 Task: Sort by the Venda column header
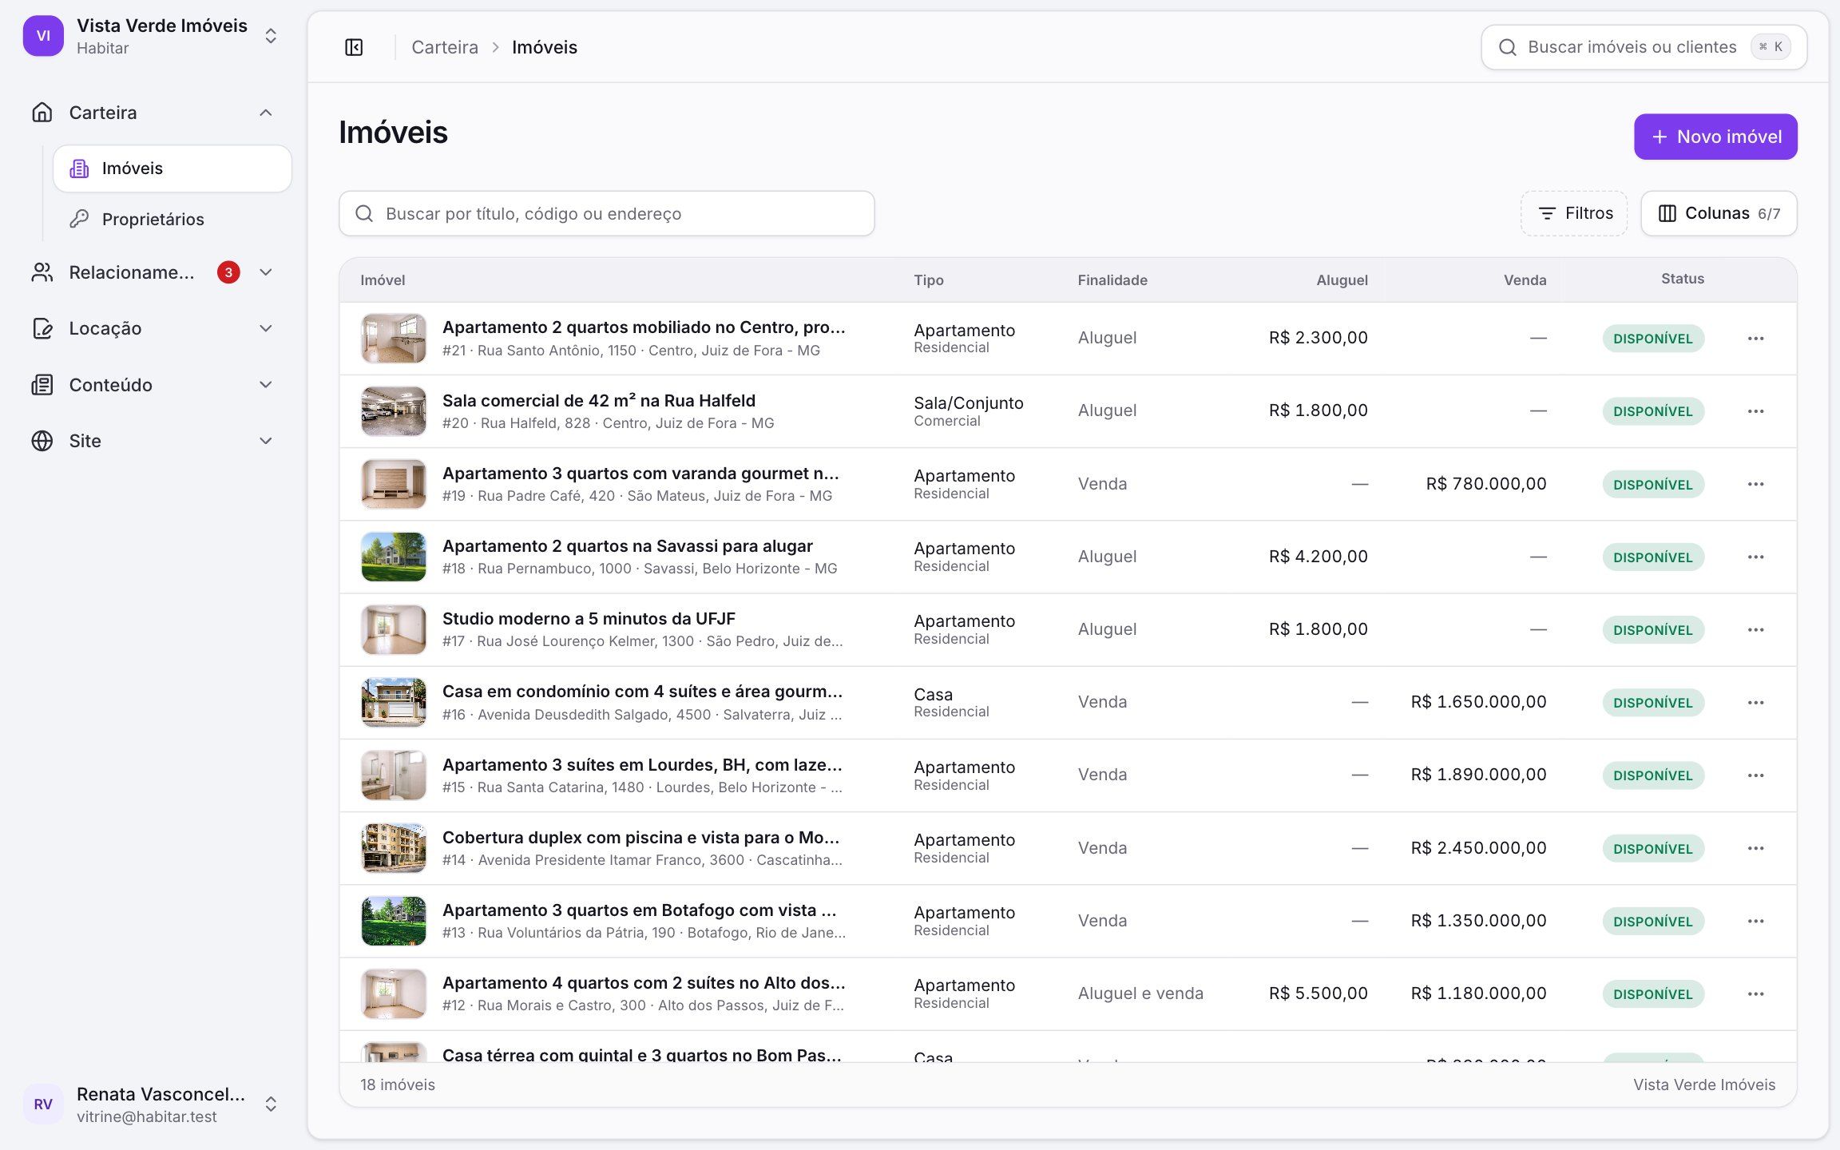click(x=1525, y=280)
